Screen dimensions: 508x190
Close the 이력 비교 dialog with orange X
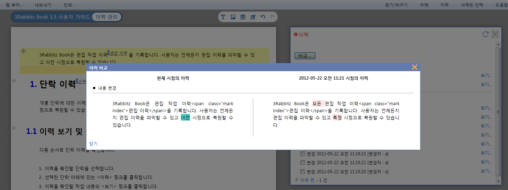click(415, 67)
